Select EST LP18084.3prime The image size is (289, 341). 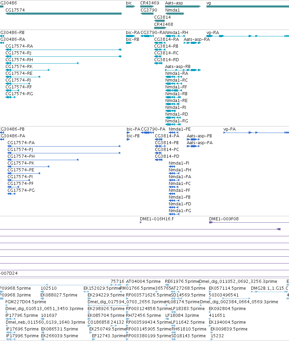click(182, 316)
